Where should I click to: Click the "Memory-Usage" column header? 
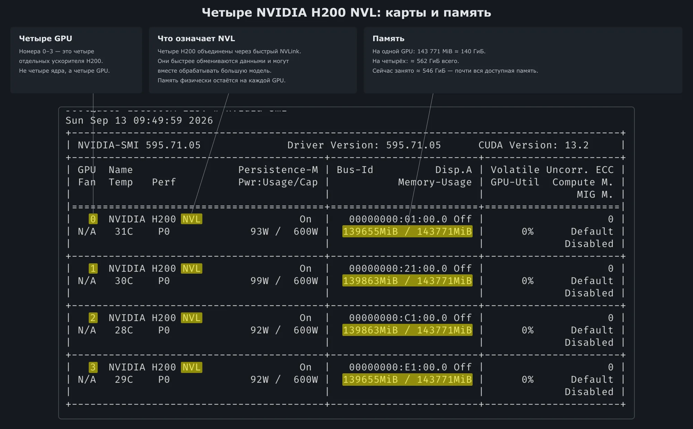pos(435,182)
